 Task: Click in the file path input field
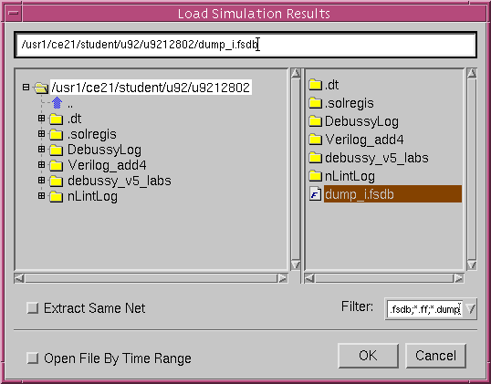245,45
